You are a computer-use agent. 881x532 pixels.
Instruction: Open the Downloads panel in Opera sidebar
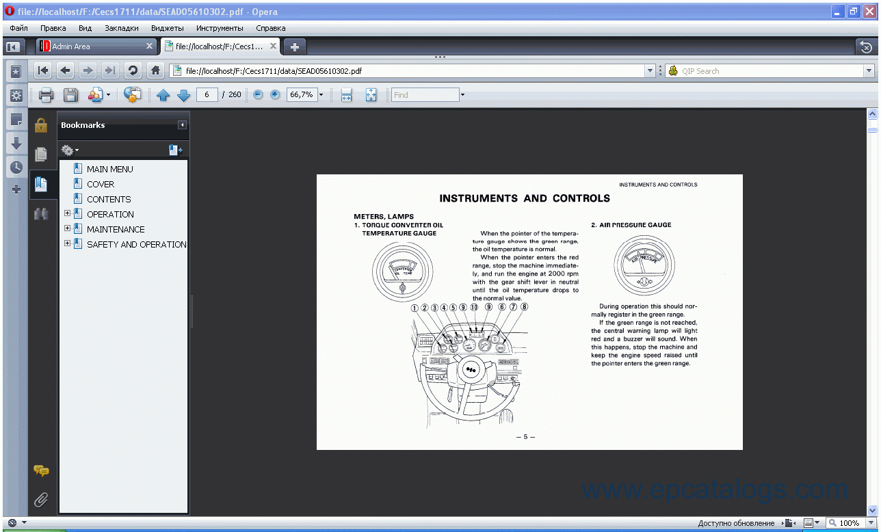click(x=16, y=143)
